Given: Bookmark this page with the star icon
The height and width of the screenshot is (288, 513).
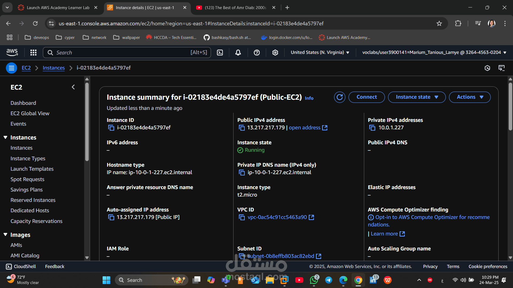Looking at the screenshot, I should [x=439, y=23].
